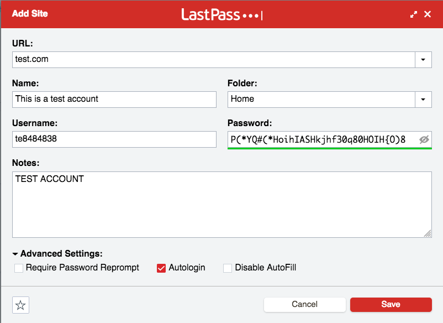Collapse the Advanced Settings section
This screenshot has width=443, height=323.
coord(15,254)
